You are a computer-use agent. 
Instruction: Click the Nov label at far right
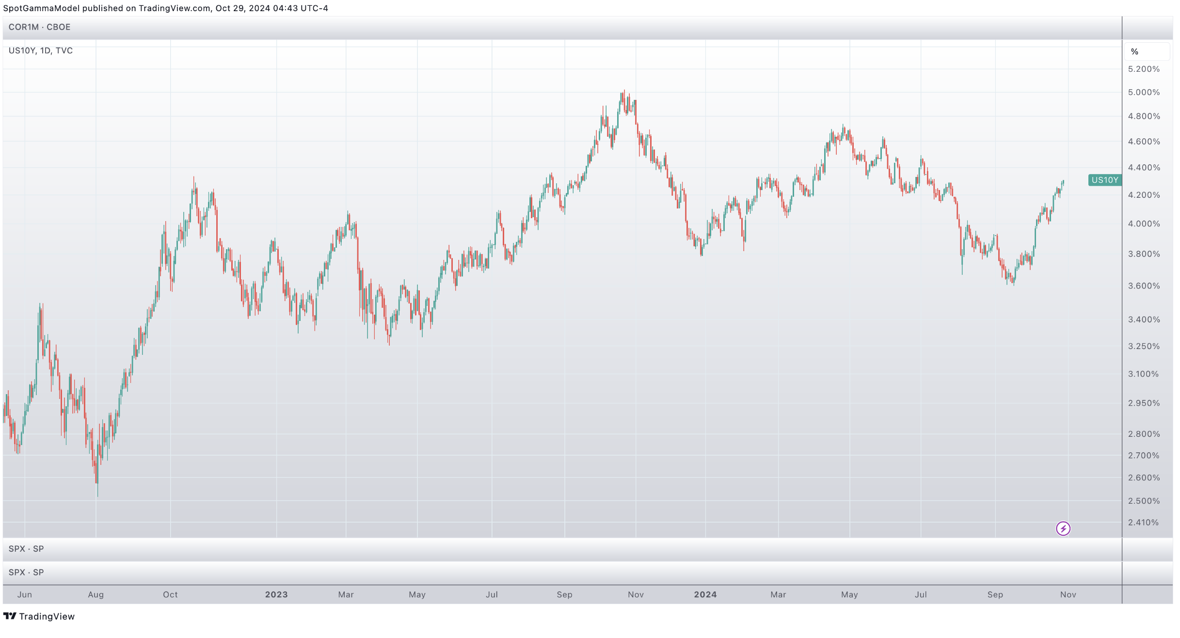tap(1068, 594)
